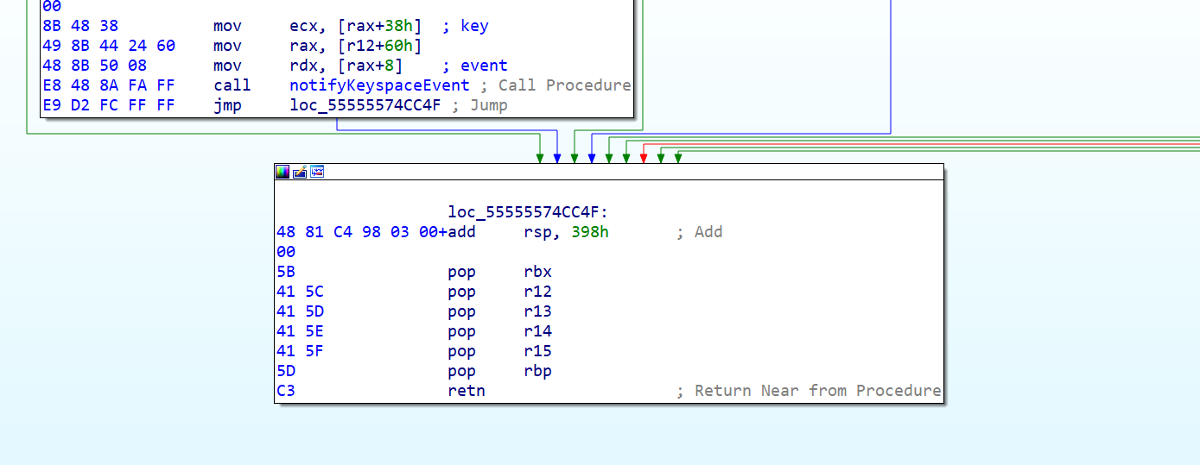Click opcode bytes 41 5F
This screenshot has width=1200, height=465.
300,351
